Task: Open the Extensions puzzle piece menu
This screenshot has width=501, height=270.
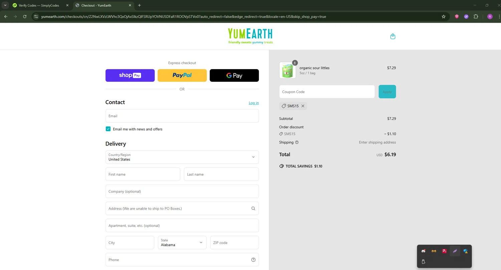Action: pos(476,16)
